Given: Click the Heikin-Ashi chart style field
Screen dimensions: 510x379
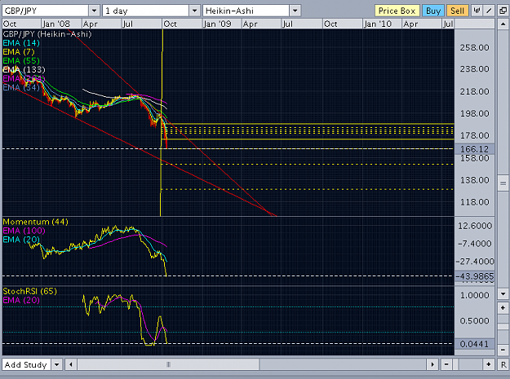Looking at the screenshot, I should pyautogui.click(x=246, y=11).
